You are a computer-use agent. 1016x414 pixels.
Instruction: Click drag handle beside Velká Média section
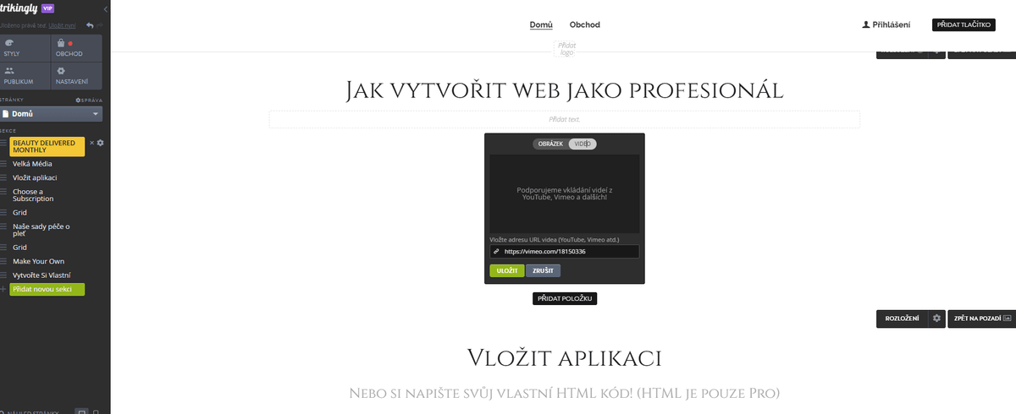pos(4,164)
